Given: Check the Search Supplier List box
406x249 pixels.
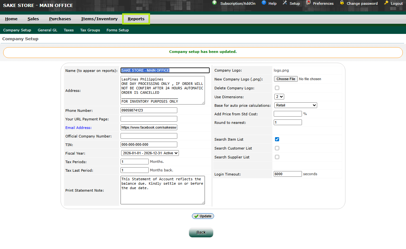Looking at the screenshot, I should pos(277,157).
